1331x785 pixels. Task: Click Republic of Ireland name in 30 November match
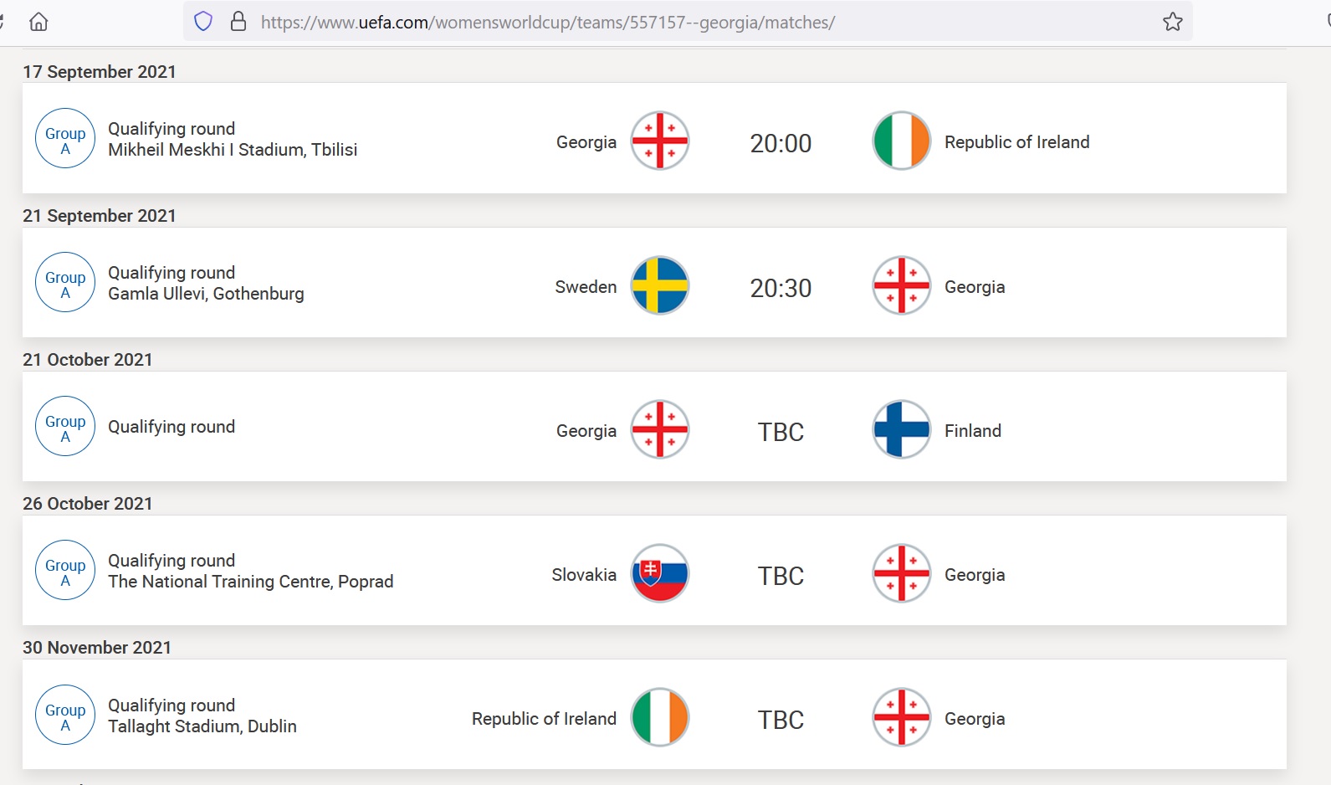click(544, 719)
